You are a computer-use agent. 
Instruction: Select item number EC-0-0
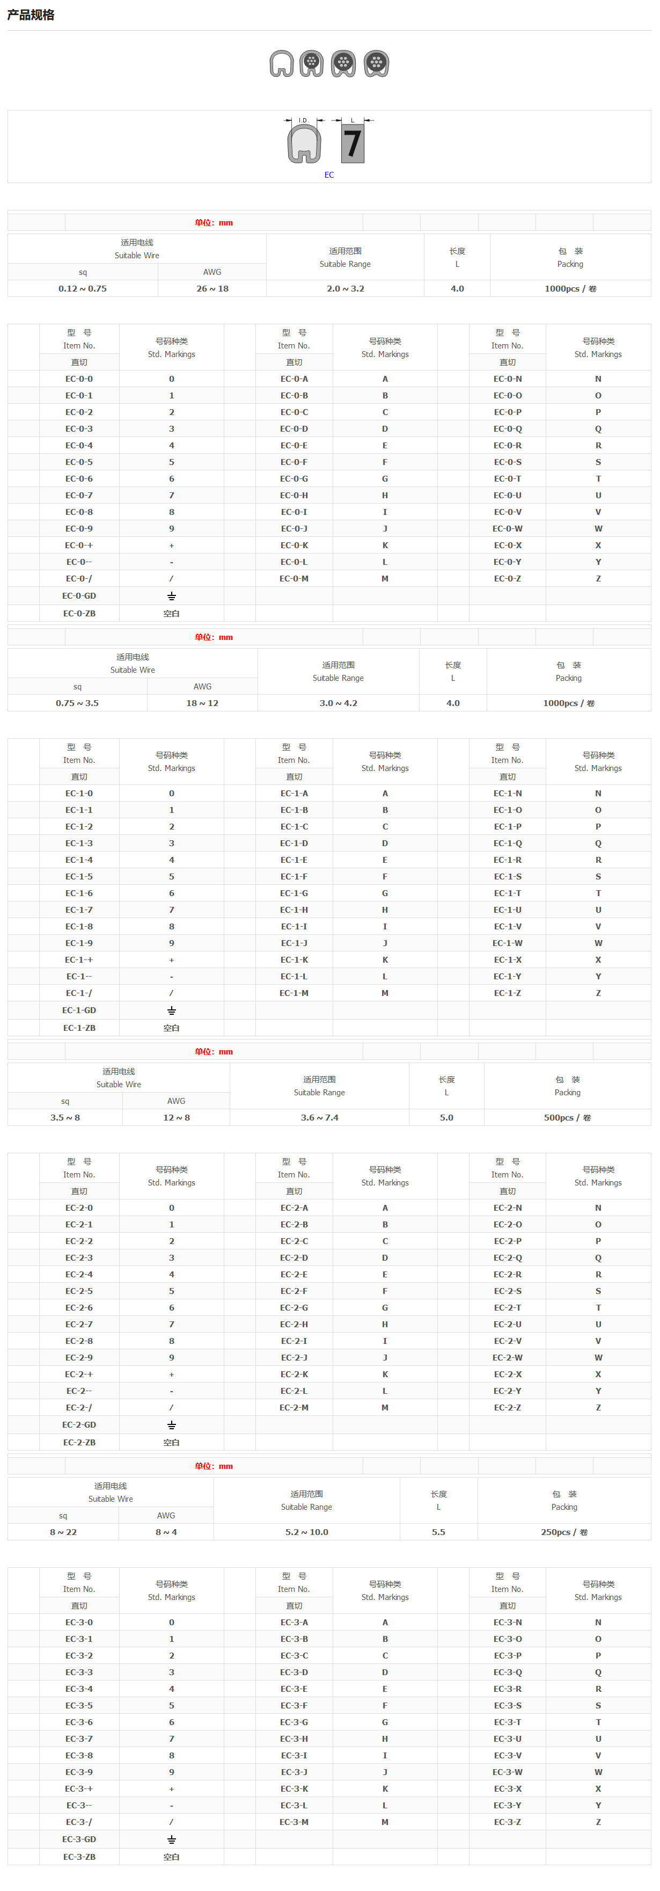click(79, 379)
